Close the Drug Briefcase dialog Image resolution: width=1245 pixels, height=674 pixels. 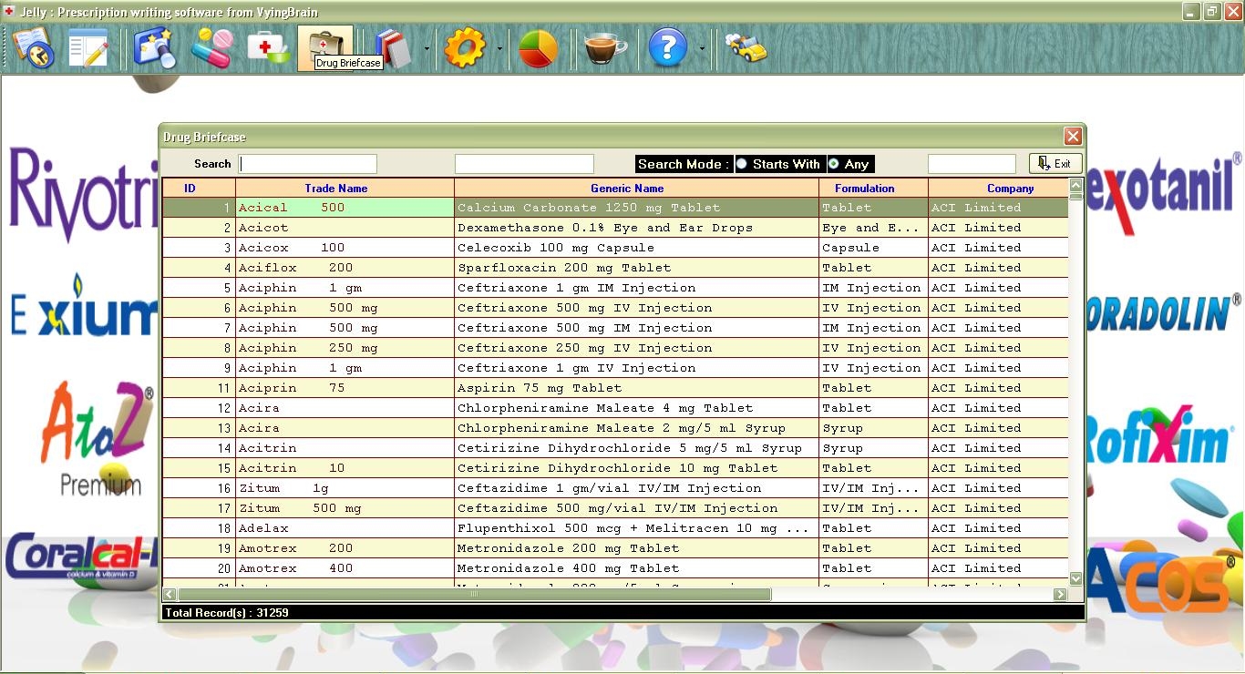(1073, 137)
